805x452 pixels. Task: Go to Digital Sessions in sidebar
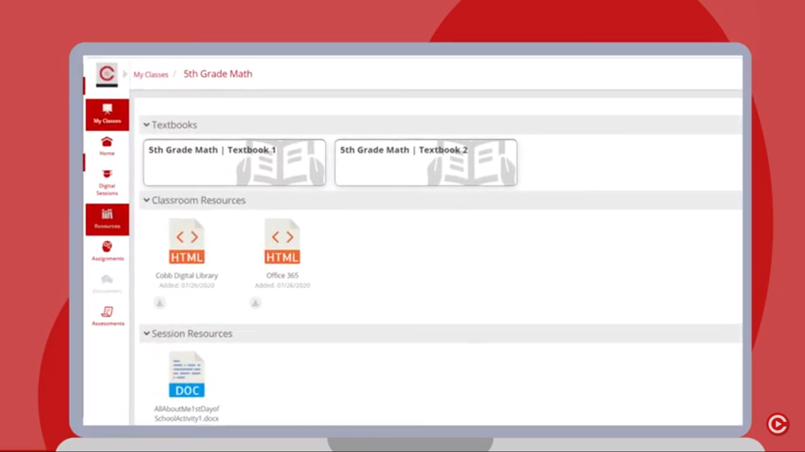pos(107,181)
